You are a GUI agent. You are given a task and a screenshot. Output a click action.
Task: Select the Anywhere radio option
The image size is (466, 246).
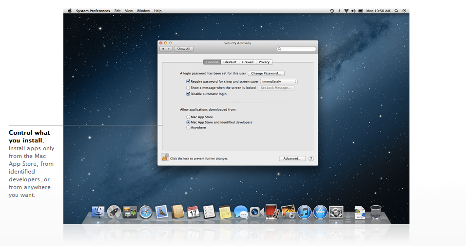click(188, 127)
